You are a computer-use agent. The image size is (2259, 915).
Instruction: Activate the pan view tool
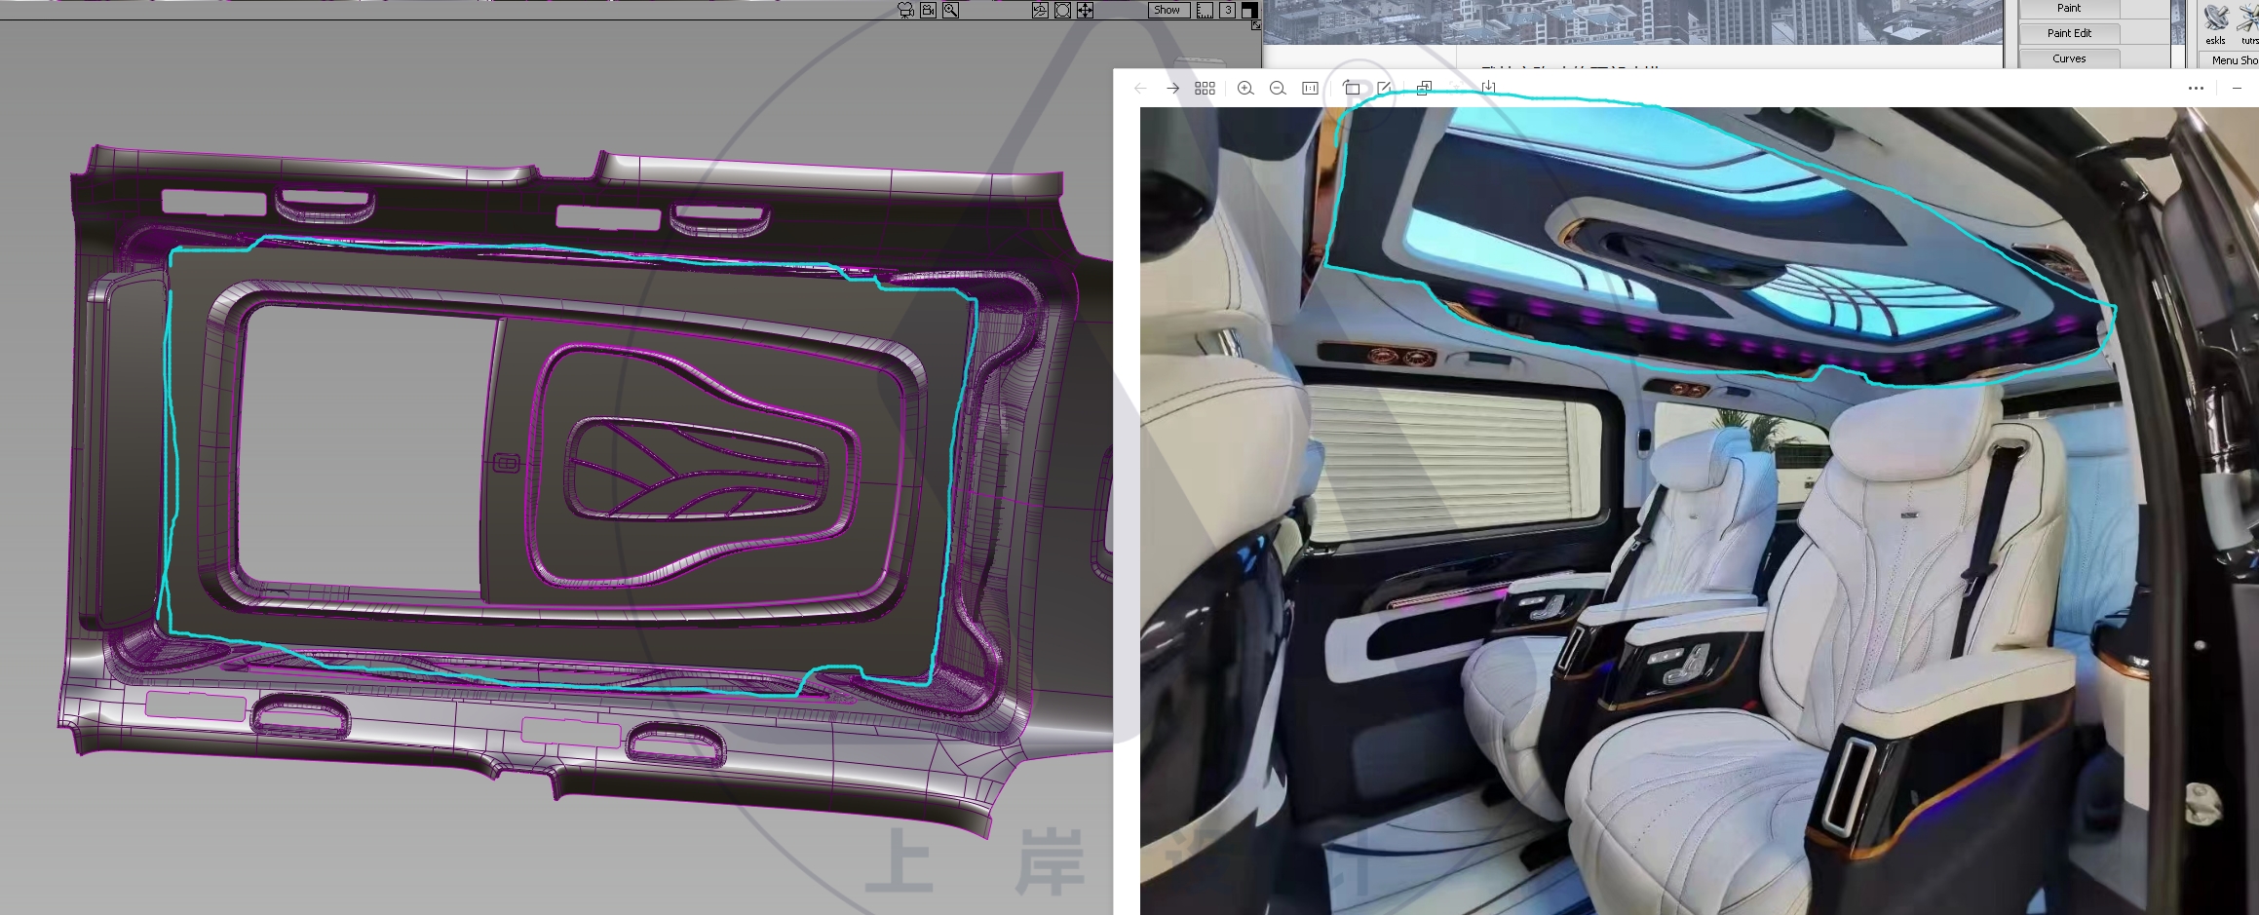(1084, 10)
